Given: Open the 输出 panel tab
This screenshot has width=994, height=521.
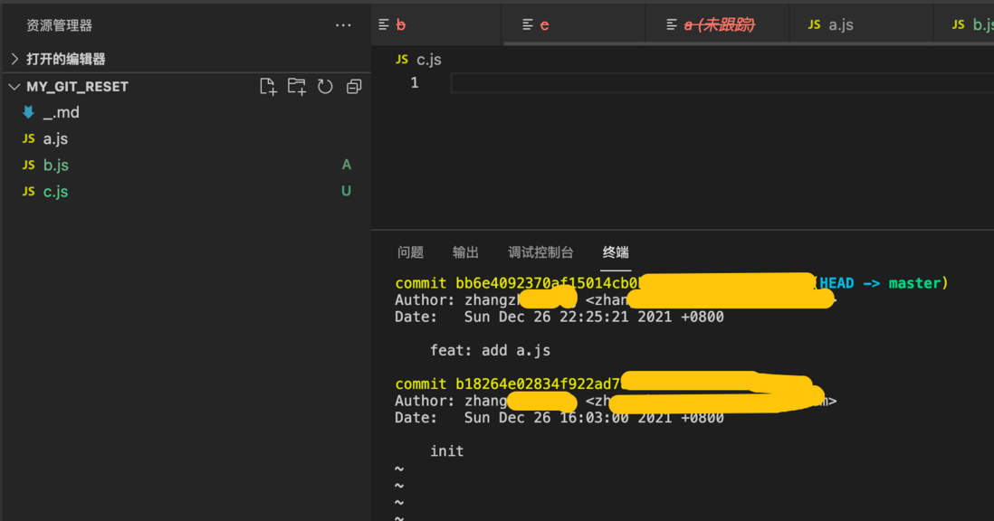Looking at the screenshot, I should pos(465,252).
